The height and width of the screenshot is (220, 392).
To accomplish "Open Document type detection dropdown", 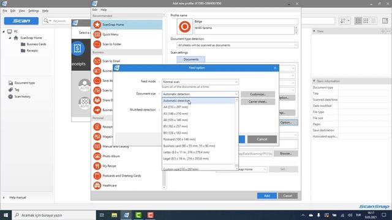I will (237, 45).
